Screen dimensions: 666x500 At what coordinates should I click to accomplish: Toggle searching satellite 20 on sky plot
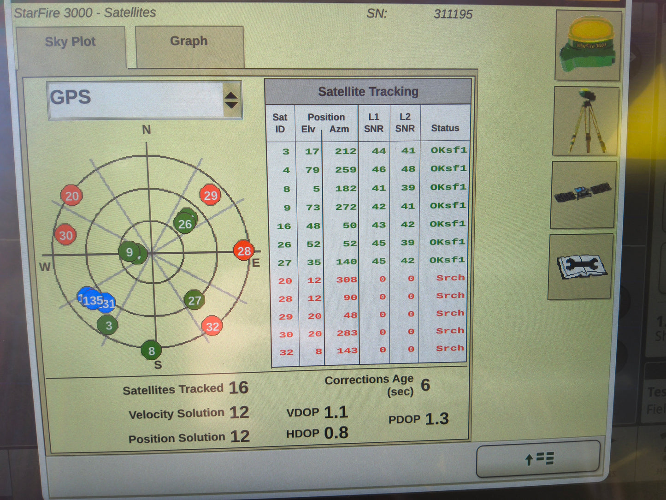pos(72,196)
